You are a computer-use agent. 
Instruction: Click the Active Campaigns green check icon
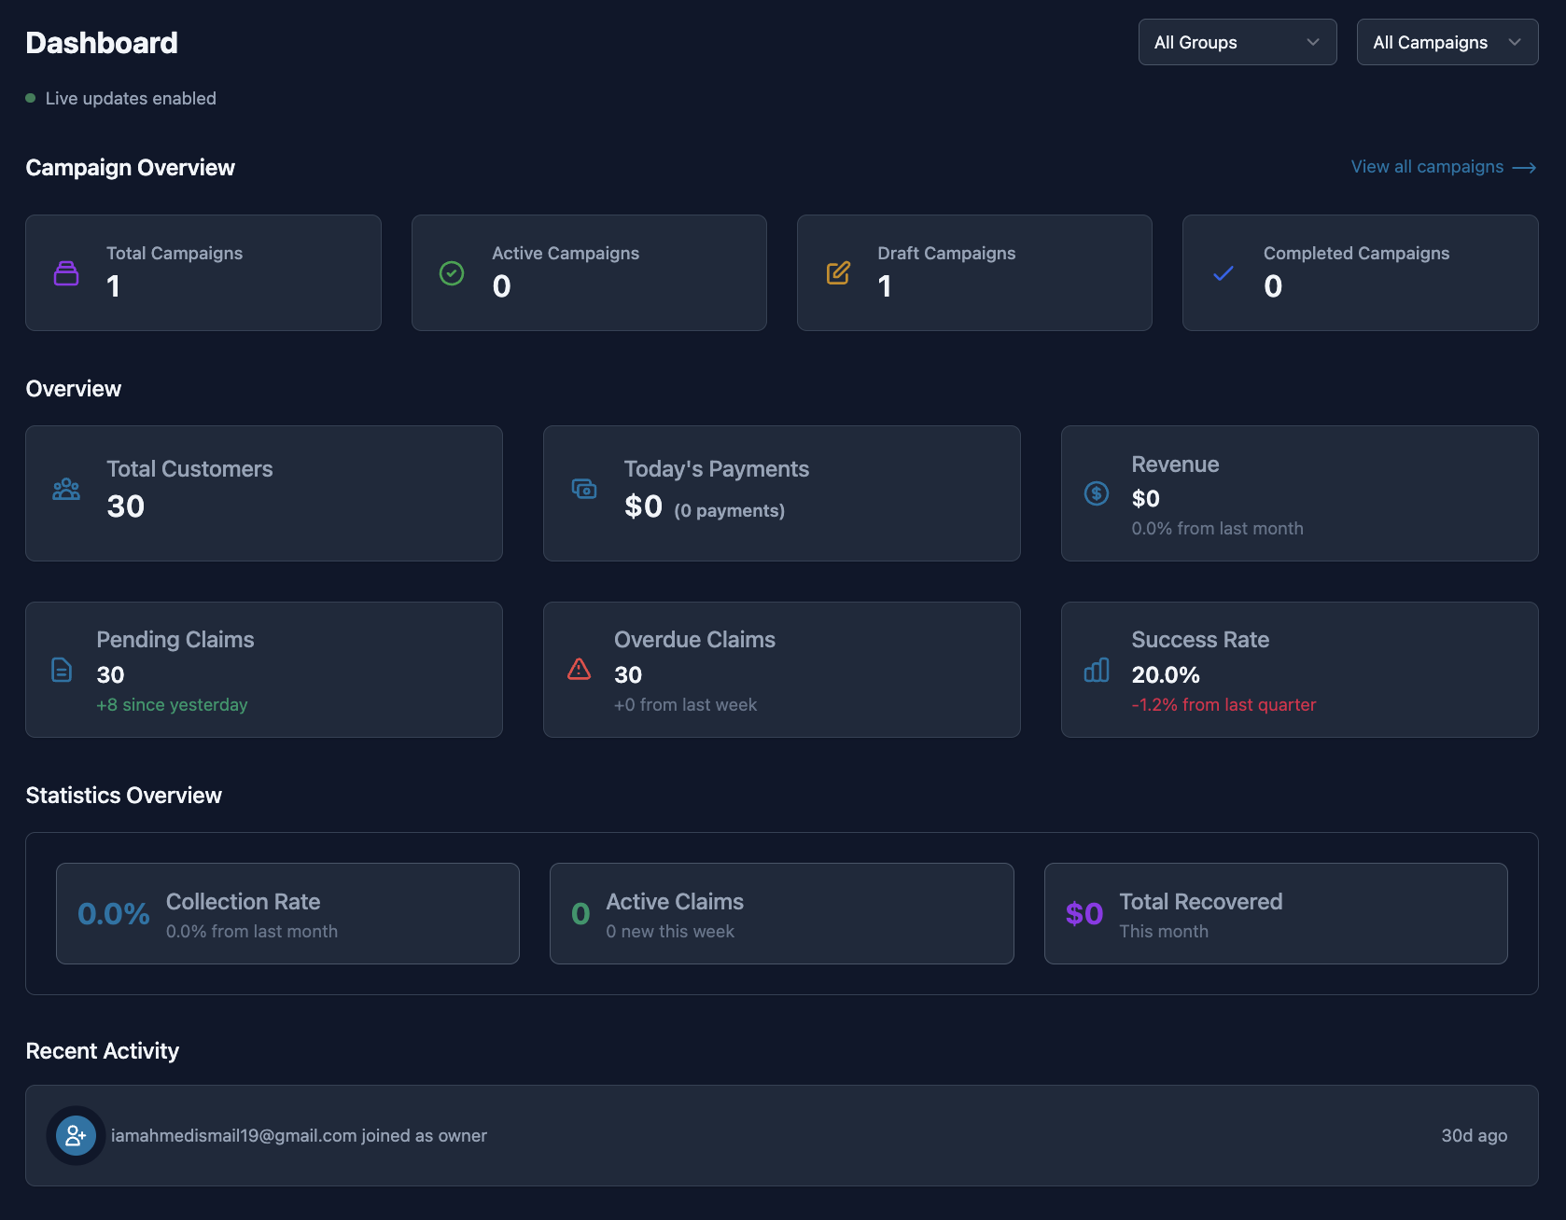coord(451,272)
